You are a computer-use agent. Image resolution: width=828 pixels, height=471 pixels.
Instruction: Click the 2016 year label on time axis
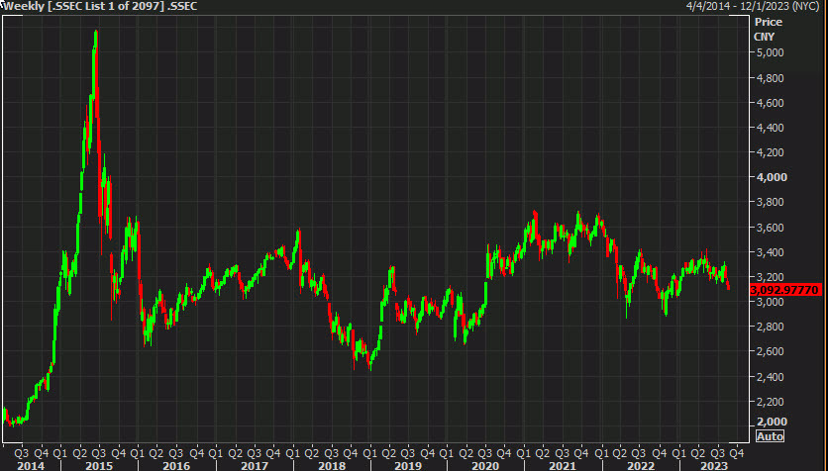[x=176, y=466]
